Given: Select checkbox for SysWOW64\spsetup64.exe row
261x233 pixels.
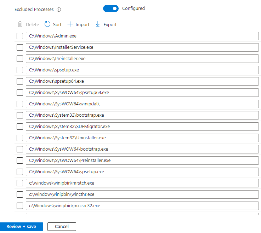Looking at the screenshot, I should tap(20, 93).
